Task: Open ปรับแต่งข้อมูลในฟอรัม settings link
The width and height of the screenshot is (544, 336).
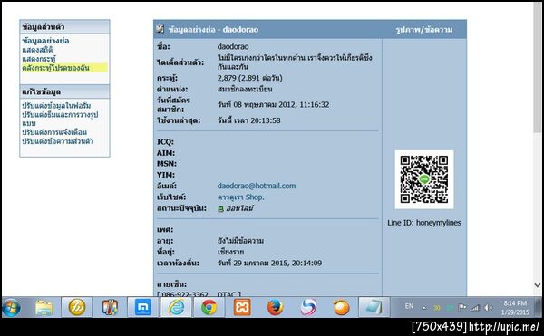Action: (56, 106)
